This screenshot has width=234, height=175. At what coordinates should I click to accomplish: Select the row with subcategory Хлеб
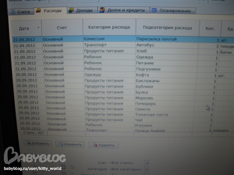tap(117, 51)
